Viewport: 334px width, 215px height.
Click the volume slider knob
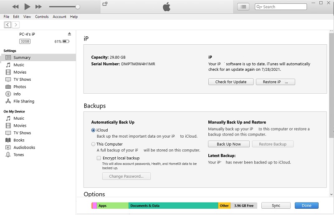pyautogui.click(x=78, y=7)
